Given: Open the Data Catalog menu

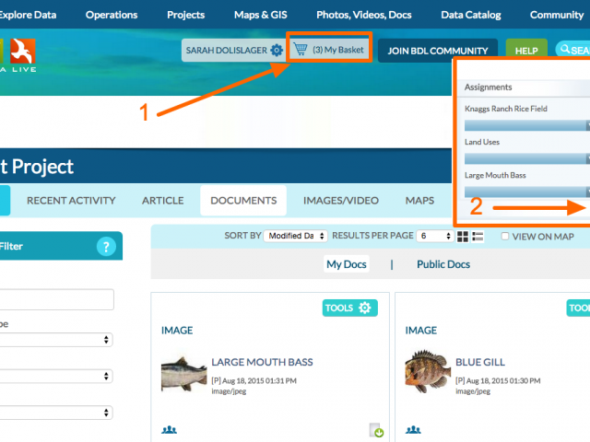Looking at the screenshot, I should point(471,15).
